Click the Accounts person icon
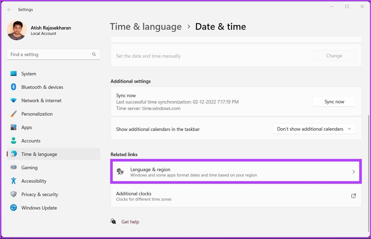 13,141
